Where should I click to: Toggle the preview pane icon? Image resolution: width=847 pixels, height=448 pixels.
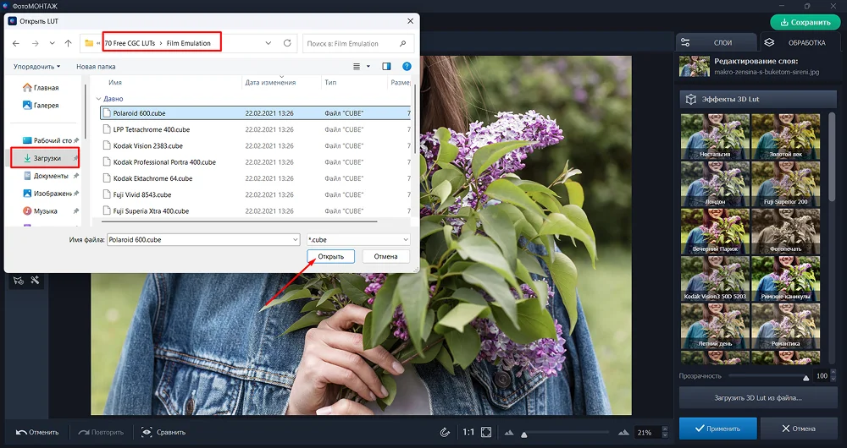(x=386, y=66)
